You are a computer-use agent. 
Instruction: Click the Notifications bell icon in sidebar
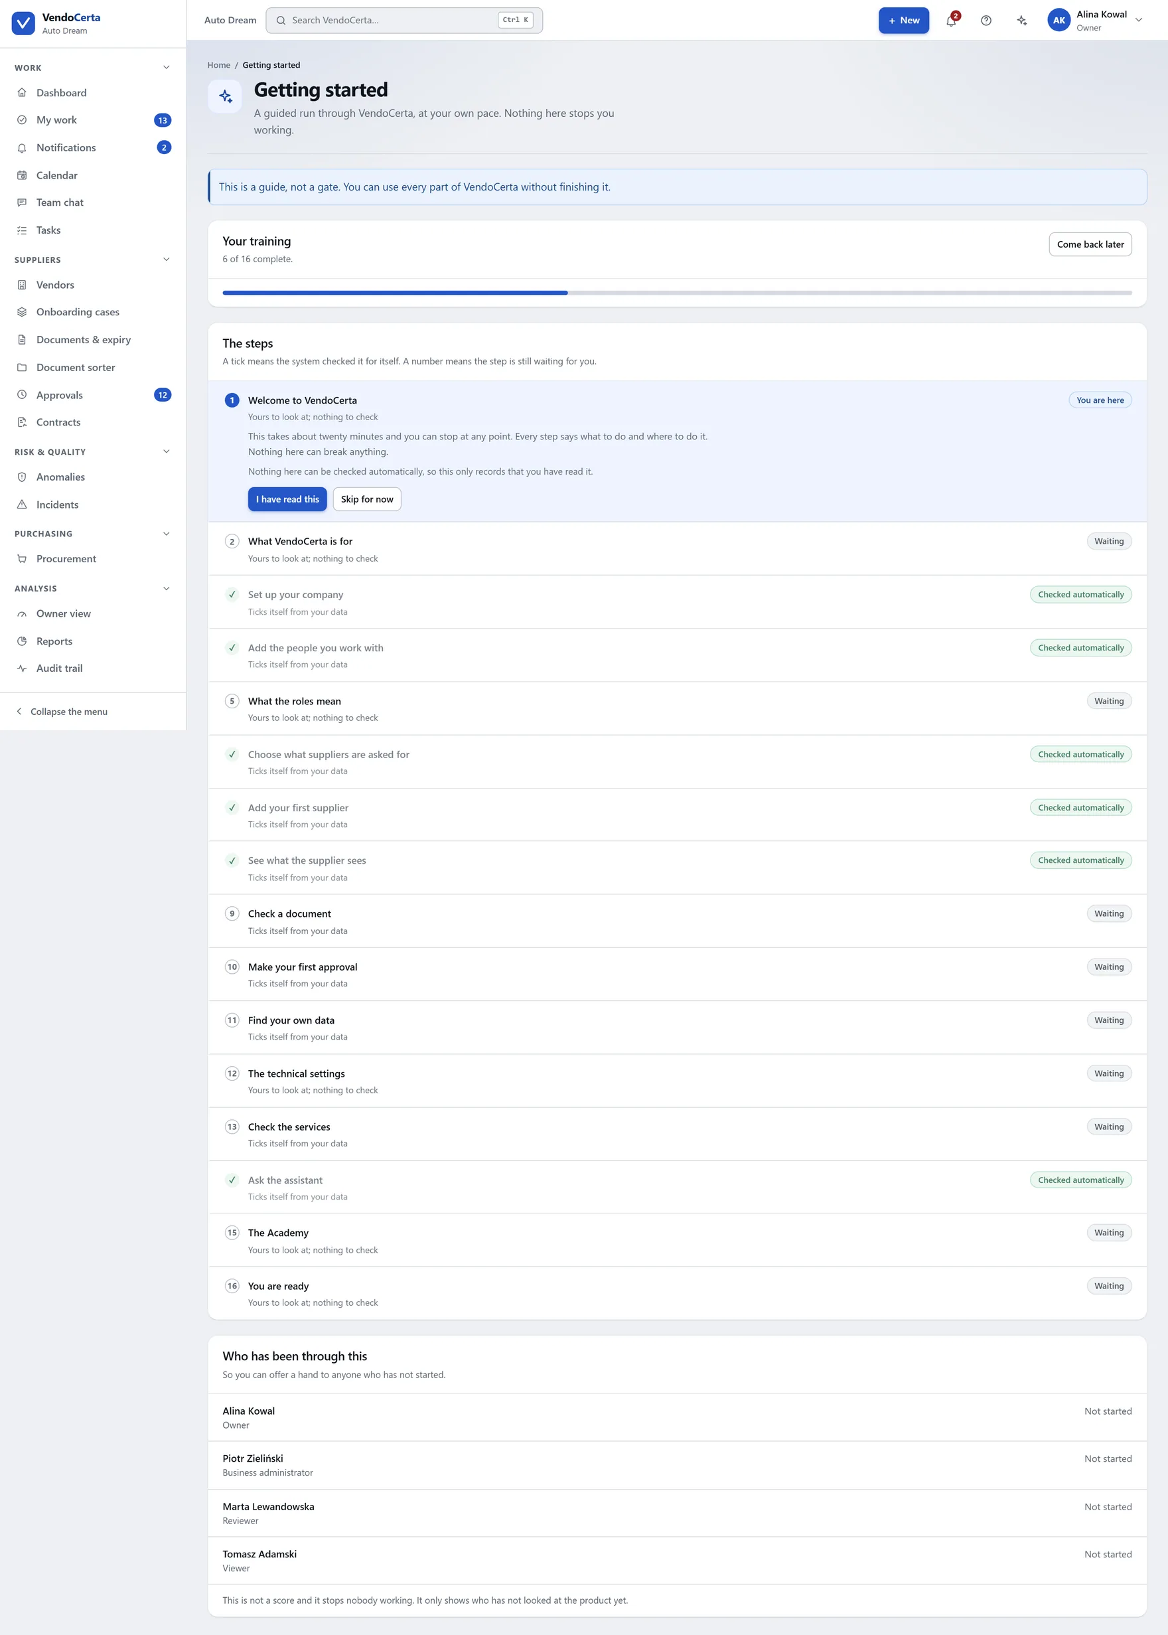coord(22,147)
